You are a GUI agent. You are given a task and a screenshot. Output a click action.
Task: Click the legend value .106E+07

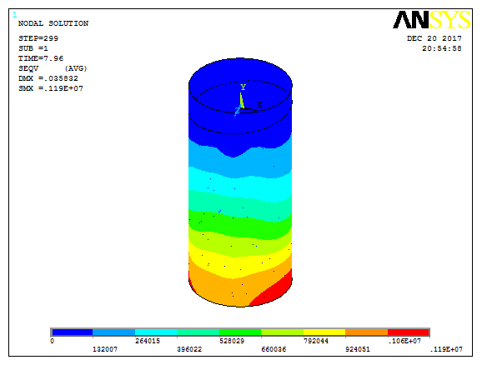tap(404, 341)
